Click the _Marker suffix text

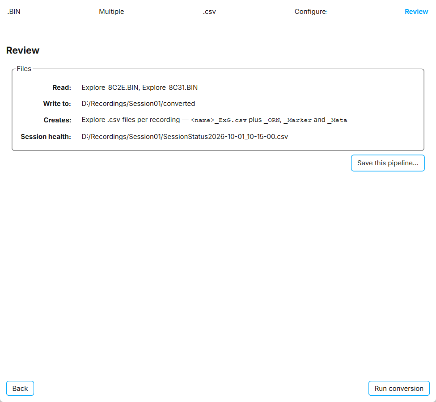pos(297,120)
